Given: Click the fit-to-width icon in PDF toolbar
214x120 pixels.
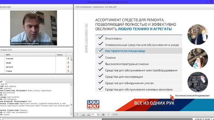Looking at the screenshot, I should tap(108, 115).
